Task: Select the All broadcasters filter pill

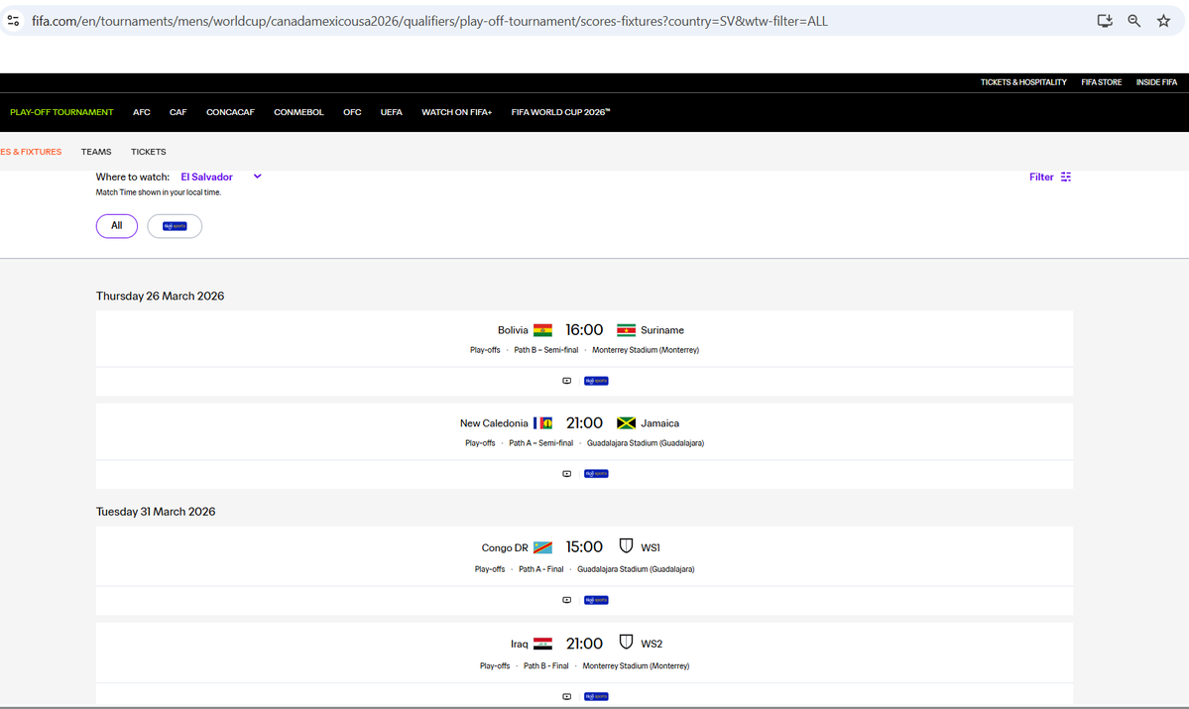Action: click(117, 226)
